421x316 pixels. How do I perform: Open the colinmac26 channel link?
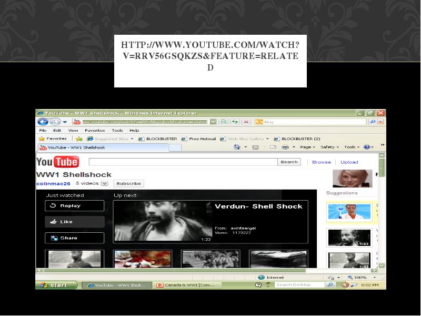point(54,183)
